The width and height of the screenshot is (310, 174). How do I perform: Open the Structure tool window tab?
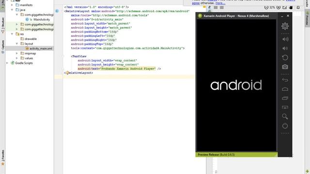coord(2,25)
